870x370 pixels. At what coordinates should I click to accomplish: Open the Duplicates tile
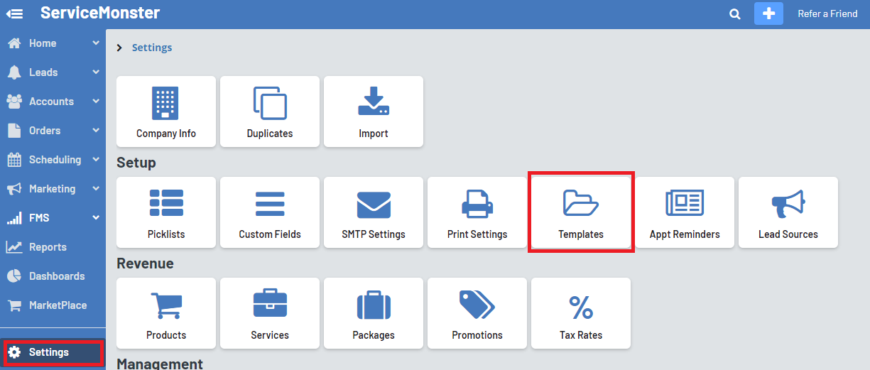270,111
